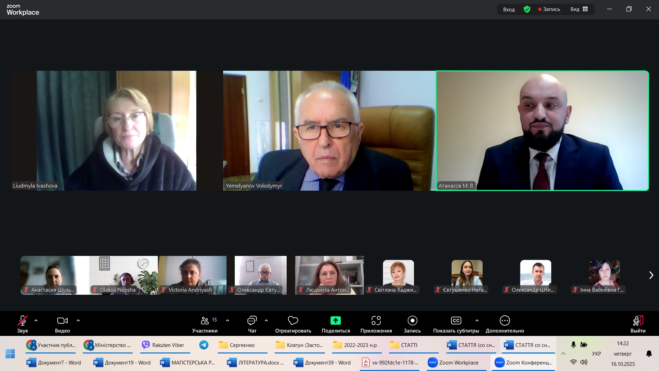Expand video options arrow beside Видео
The width and height of the screenshot is (659, 371).
pos(78,321)
